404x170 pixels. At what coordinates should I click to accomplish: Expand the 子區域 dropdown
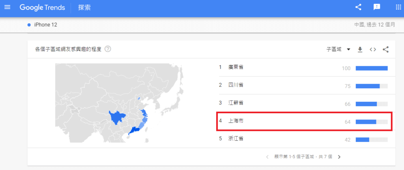click(x=339, y=49)
